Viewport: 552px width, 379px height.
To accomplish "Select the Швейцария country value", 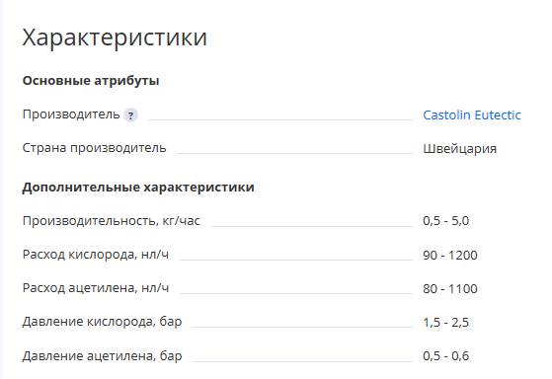I will pos(459,148).
